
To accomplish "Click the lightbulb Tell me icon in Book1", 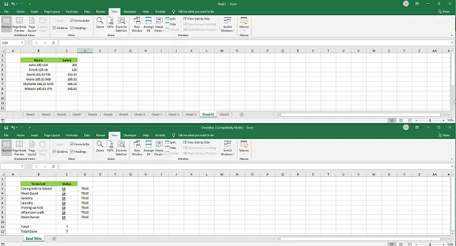I will (x=174, y=11).
